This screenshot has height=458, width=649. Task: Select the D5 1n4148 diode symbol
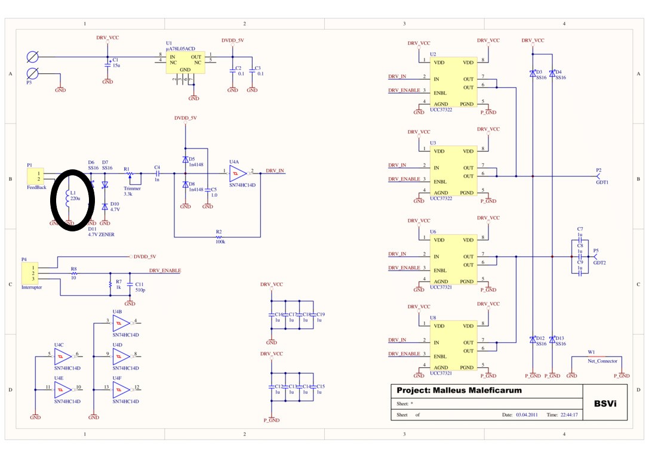click(186, 160)
